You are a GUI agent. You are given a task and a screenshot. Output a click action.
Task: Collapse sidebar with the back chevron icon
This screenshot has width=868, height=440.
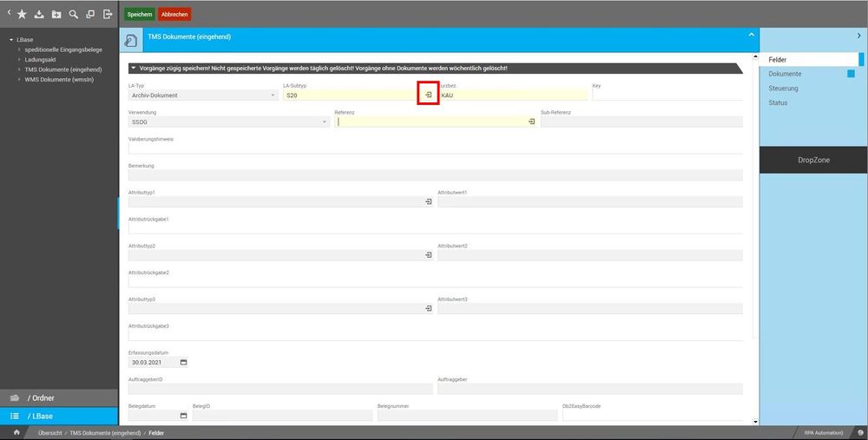(9, 12)
